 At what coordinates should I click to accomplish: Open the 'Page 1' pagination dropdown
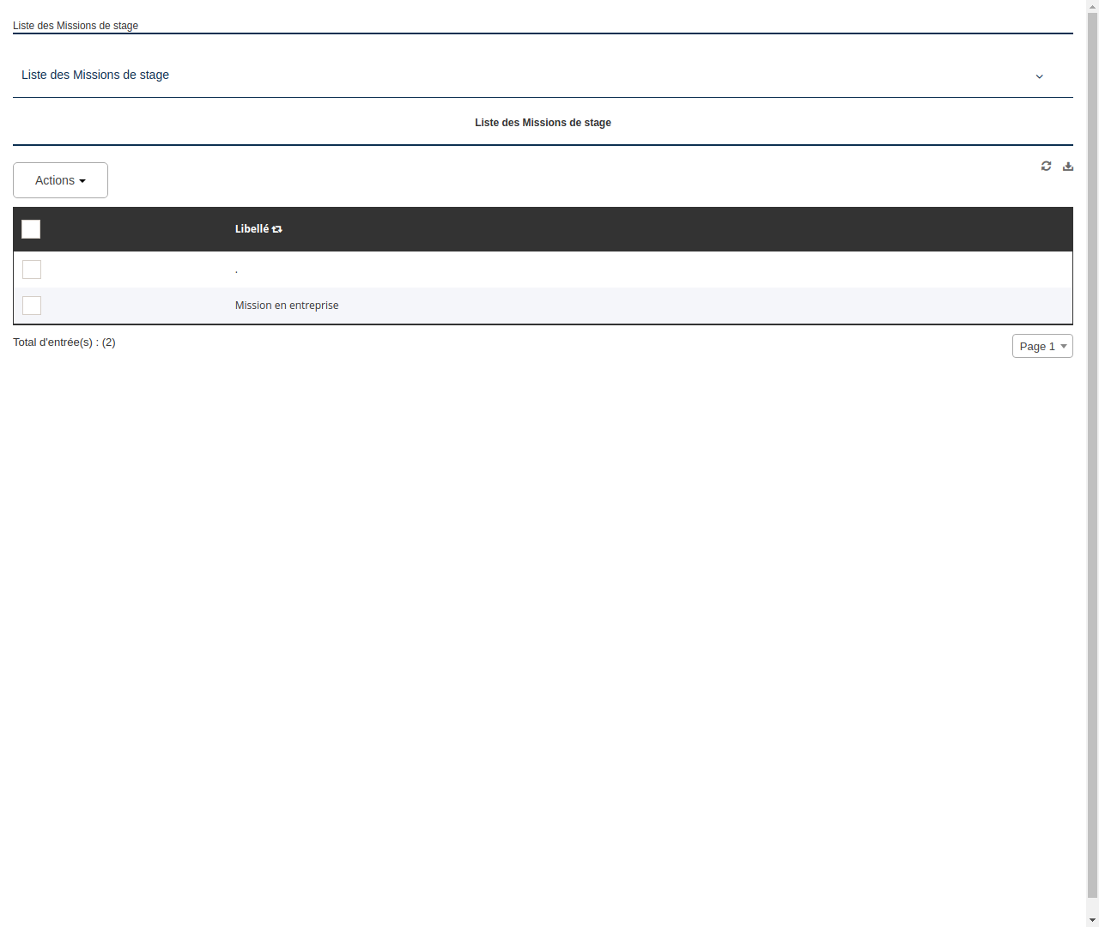(1042, 346)
